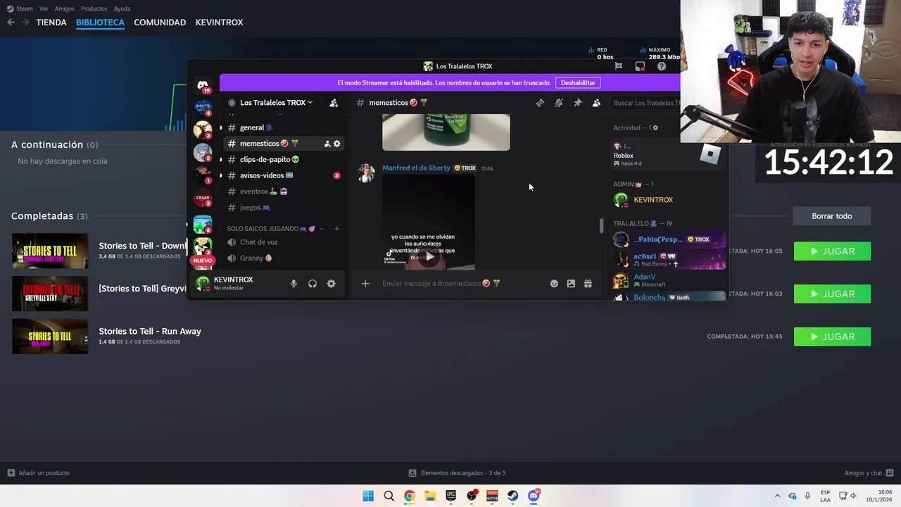Image resolution: width=901 pixels, height=507 pixels.
Task: Open AdanV member playing Minecraft
Action: pos(669,280)
